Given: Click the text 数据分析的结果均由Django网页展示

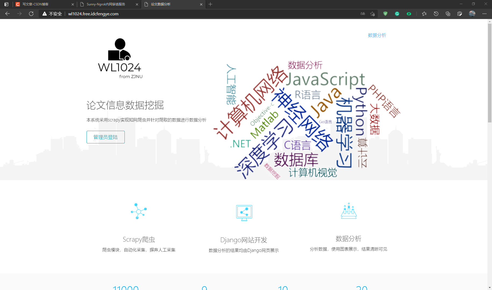Looking at the screenshot, I should point(244,251).
